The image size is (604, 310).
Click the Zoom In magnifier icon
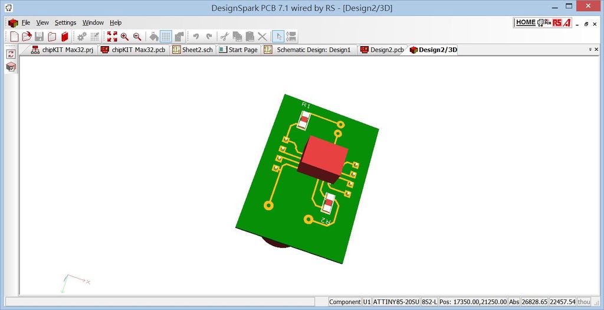[x=124, y=37]
